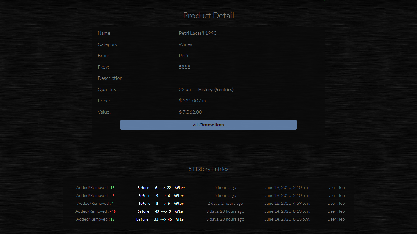
Task: Click the Before 5 --> 9 After change
Action: click(161, 204)
